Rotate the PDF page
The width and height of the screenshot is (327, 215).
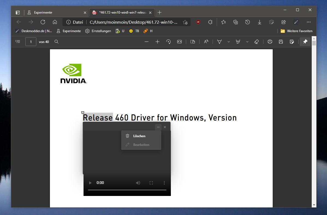(x=168, y=42)
